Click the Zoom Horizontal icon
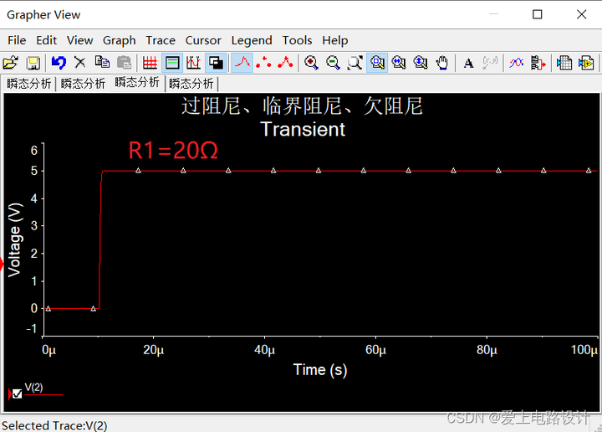The height and width of the screenshot is (432, 602). (399, 63)
